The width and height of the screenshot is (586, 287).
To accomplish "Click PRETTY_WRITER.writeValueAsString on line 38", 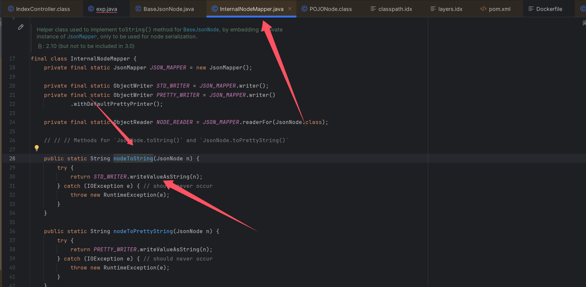I will pos(147,249).
